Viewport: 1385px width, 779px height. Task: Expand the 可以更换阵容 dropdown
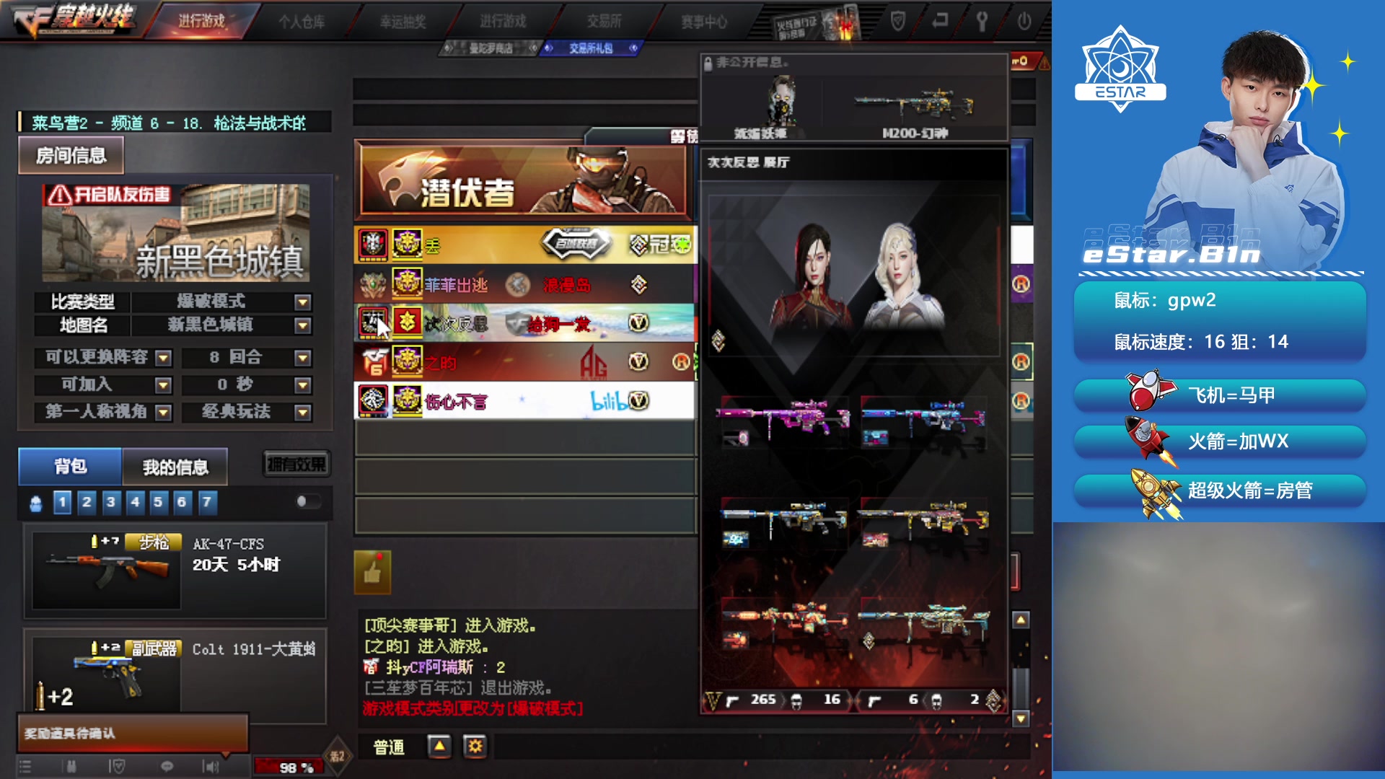(x=164, y=358)
